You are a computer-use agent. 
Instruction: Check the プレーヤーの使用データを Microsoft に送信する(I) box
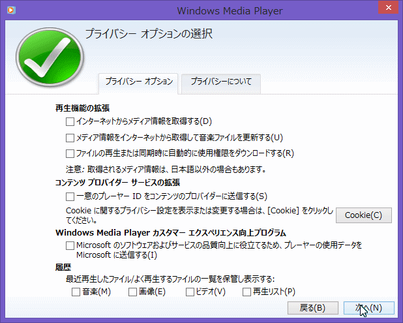(x=70, y=245)
